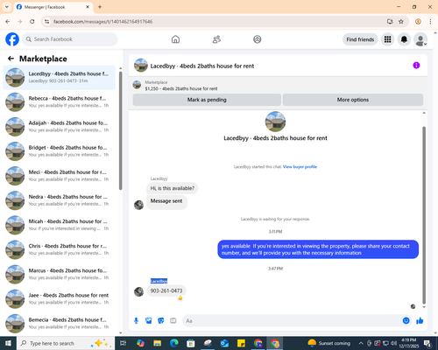Open Microsoft Edge from taskbar
Viewport: 438px width, 350px height.
(x=174, y=343)
